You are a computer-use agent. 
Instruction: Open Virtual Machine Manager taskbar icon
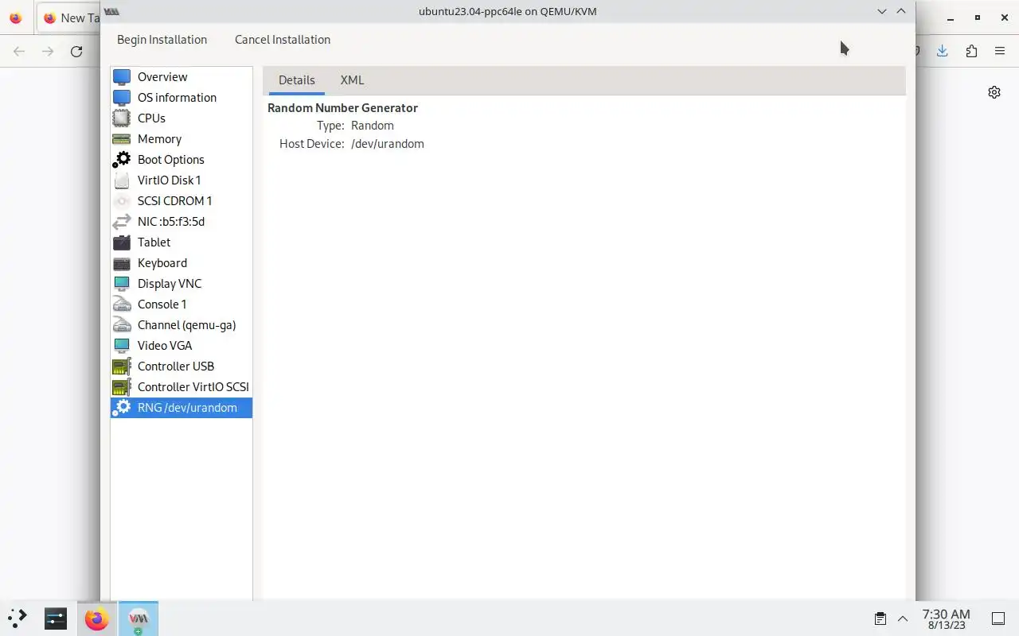point(139,619)
